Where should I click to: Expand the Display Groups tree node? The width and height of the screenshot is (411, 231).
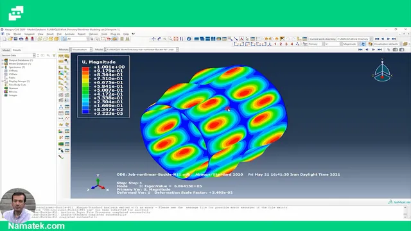(3, 81)
